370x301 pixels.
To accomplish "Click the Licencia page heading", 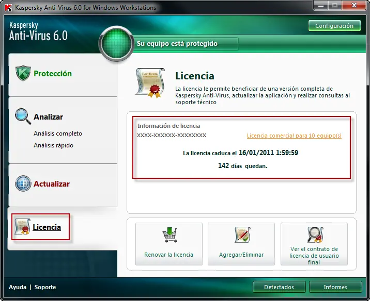I will coord(195,76).
